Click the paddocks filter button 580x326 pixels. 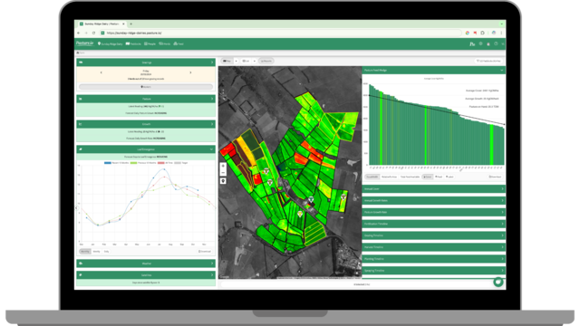point(488,61)
